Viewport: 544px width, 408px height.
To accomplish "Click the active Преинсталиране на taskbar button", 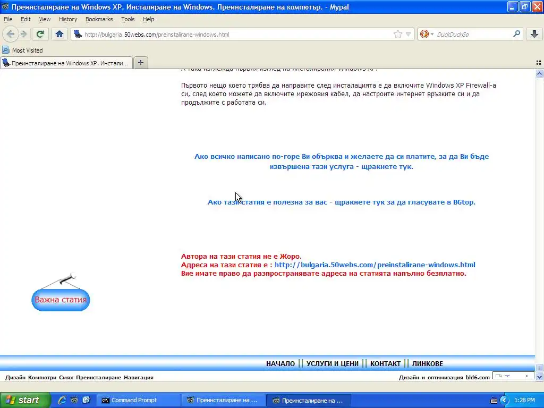I will point(309,401).
